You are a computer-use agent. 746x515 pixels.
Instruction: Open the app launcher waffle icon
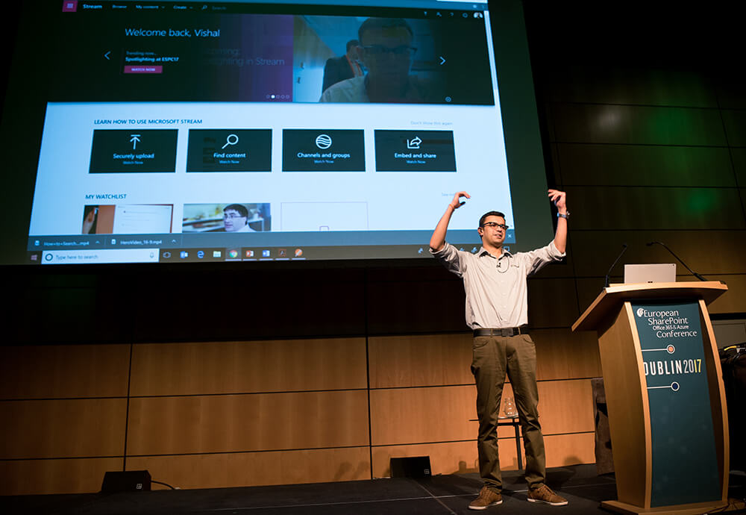point(69,6)
